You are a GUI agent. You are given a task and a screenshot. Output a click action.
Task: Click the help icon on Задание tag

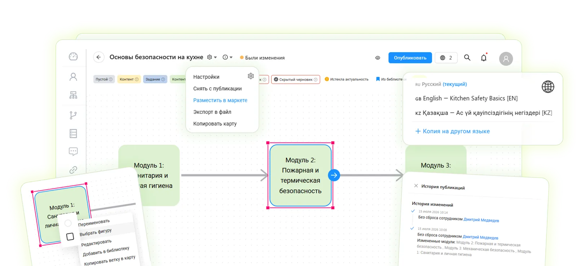coord(163,79)
